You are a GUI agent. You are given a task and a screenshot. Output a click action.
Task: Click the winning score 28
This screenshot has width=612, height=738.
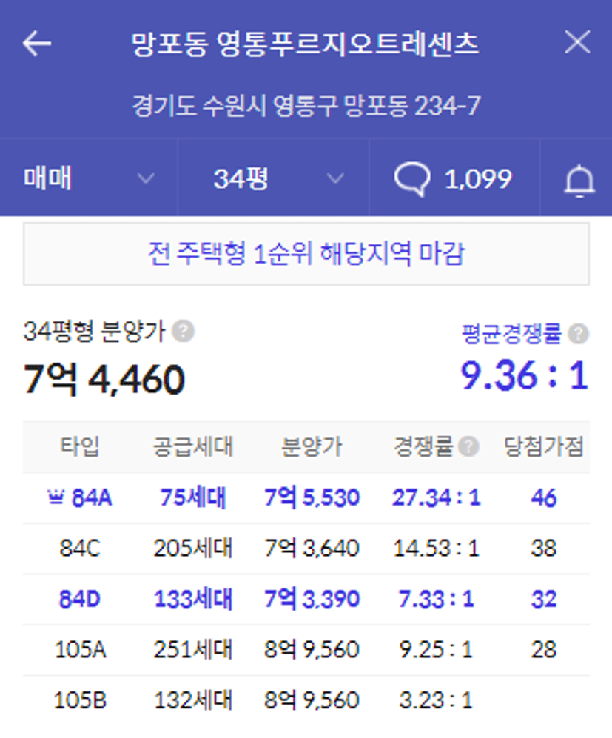click(x=544, y=650)
